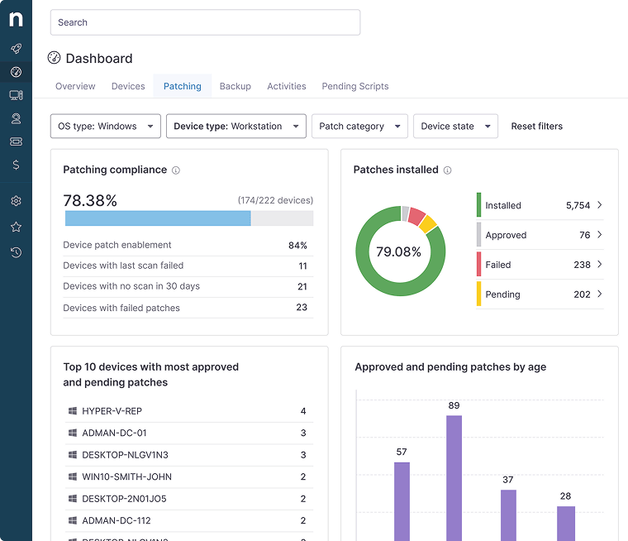628x541 pixels.
Task: Open the rocket Getting Started icon
Action: point(16,49)
